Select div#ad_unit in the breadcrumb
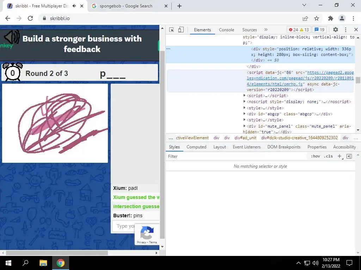 pos(245,138)
